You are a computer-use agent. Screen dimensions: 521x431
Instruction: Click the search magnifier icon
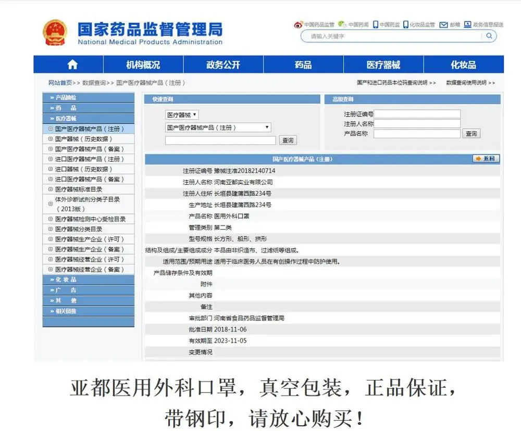coord(489,35)
